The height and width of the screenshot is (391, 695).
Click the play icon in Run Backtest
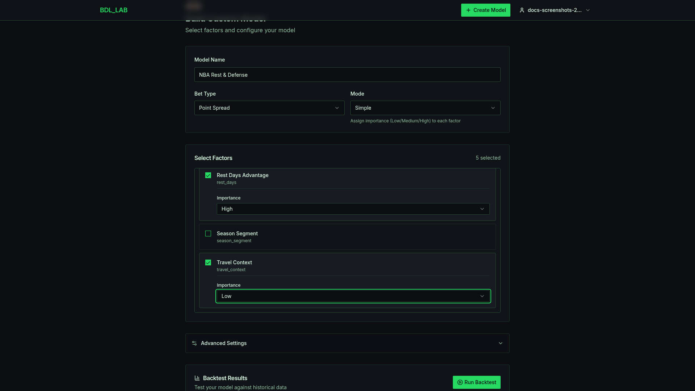(x=460, y=382)
